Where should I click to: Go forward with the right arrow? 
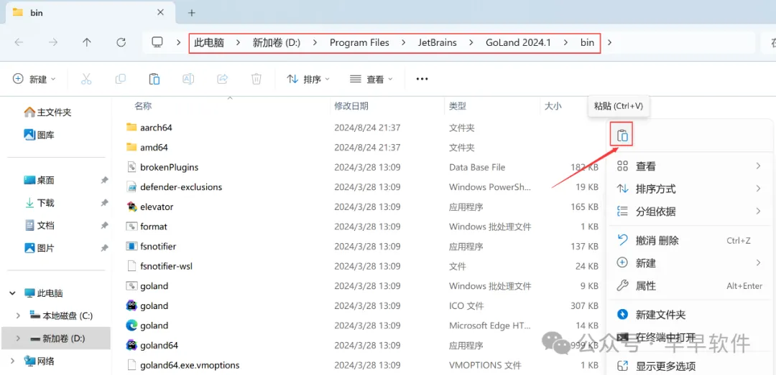pos(53,42)
